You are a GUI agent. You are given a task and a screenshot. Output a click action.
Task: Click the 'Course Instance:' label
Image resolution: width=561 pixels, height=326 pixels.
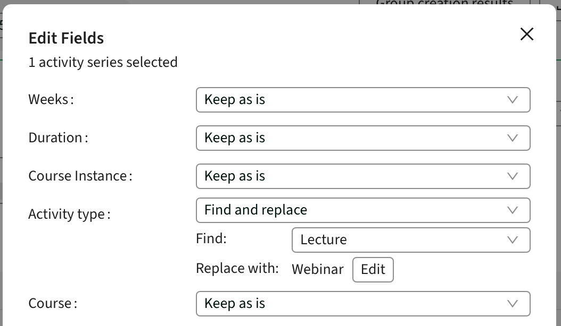(x=80, y=176)
